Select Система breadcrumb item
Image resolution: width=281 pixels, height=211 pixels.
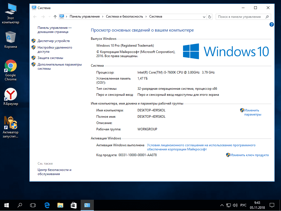[156, 16]
